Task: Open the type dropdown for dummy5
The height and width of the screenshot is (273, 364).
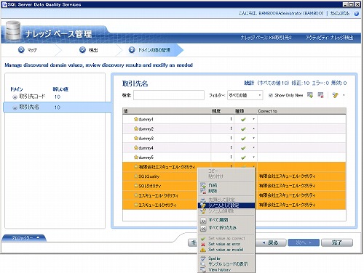Action: 253,157
